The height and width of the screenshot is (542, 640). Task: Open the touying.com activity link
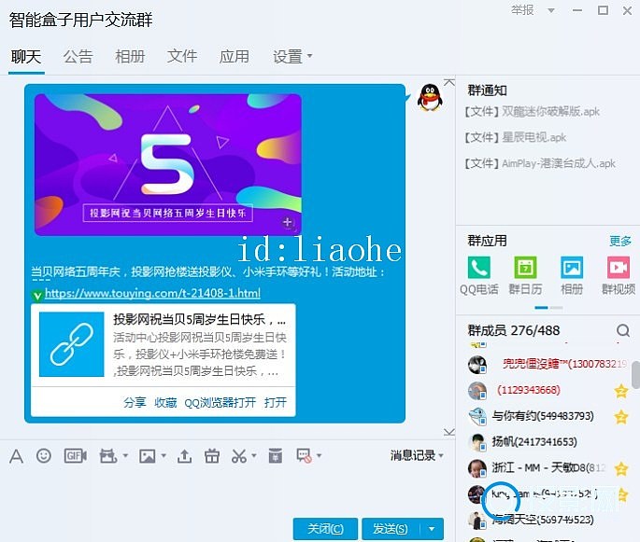click(152, 293)
